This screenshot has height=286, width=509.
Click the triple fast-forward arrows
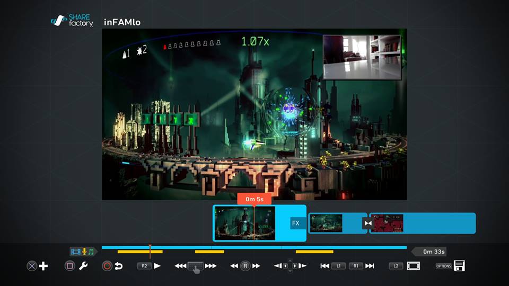tap(210, 266)
